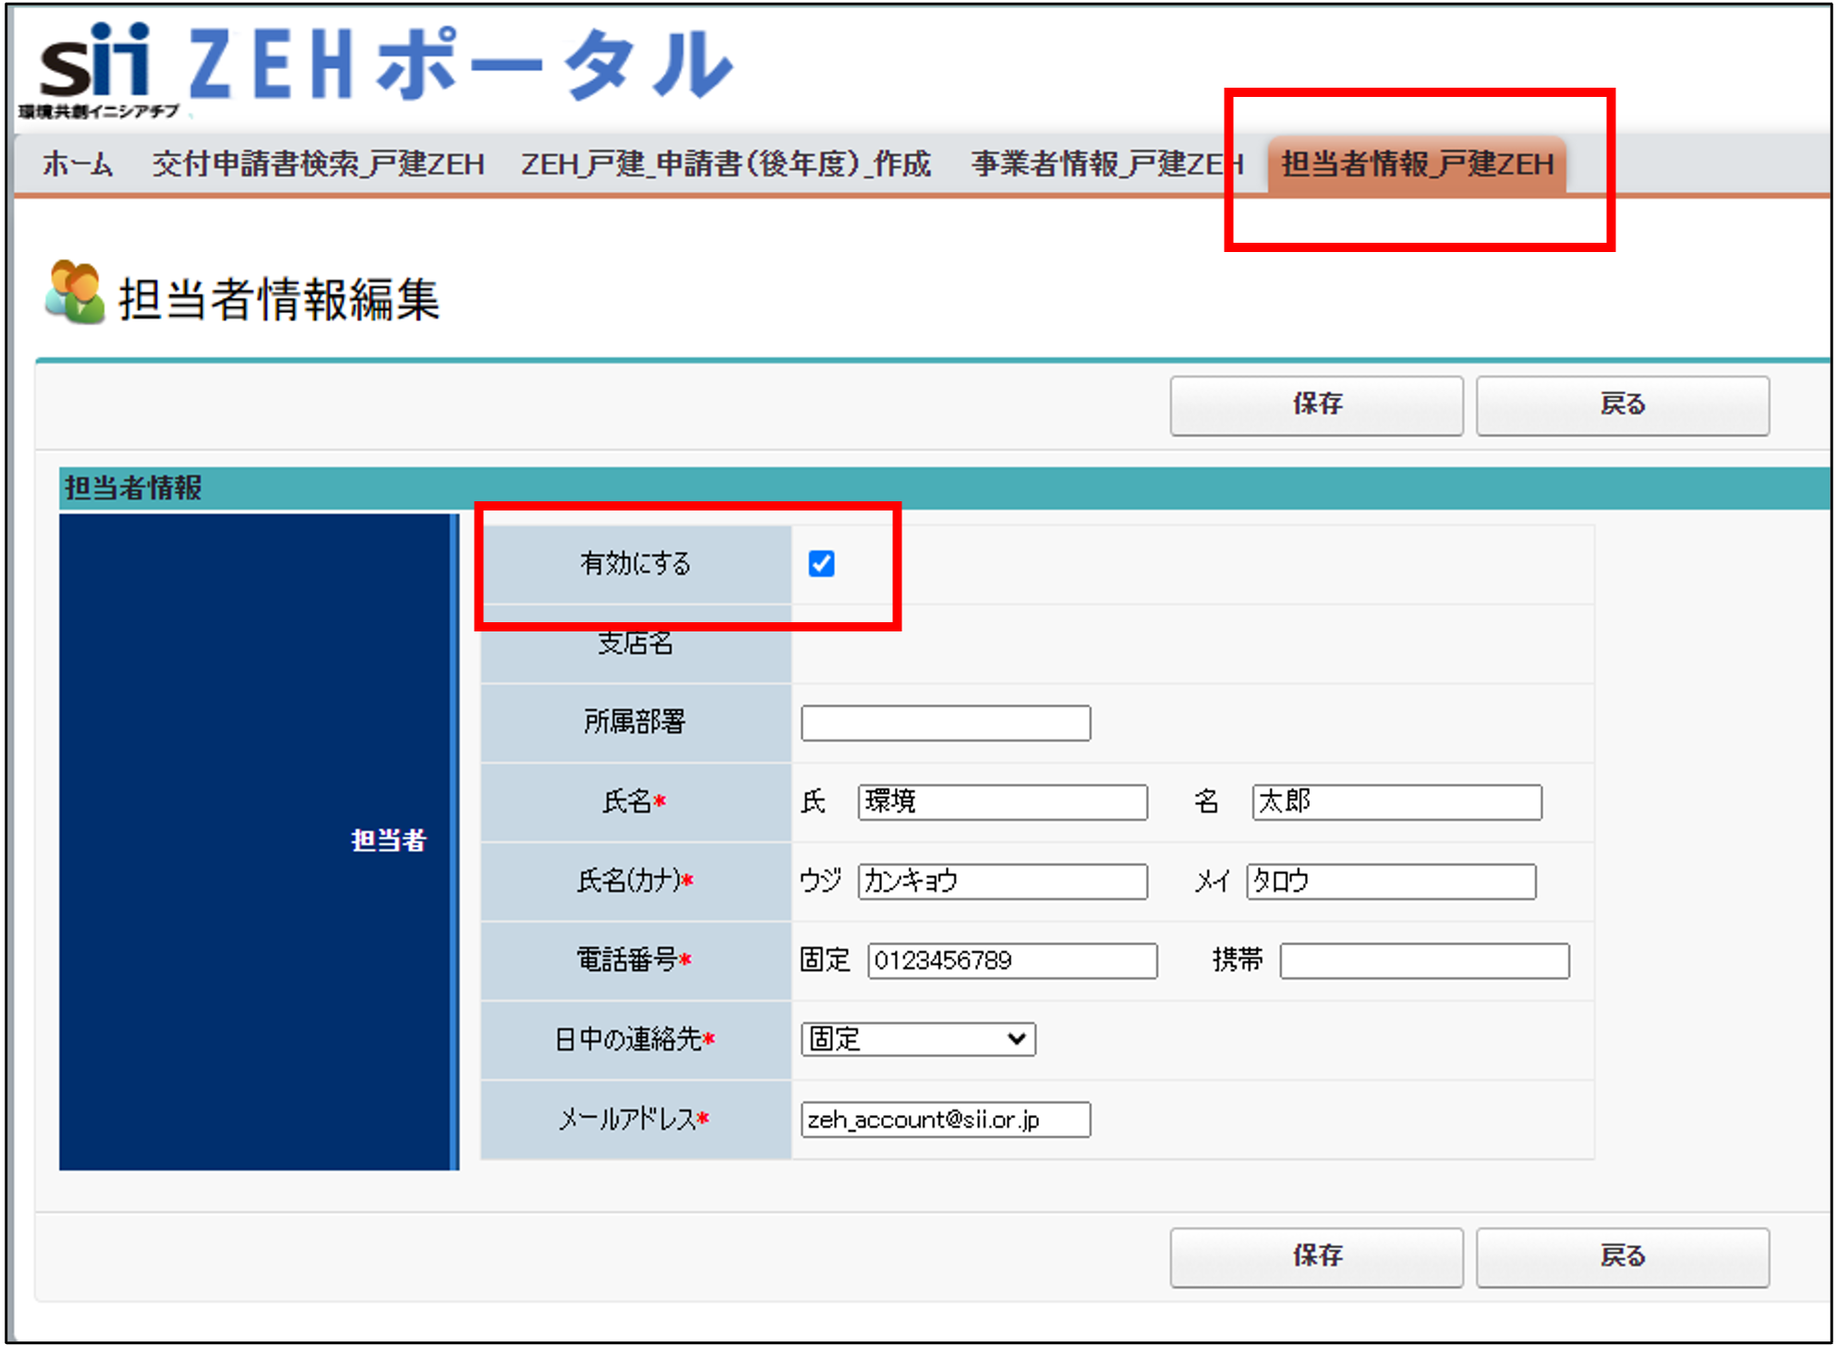The height and width of the screenshot is (1345, 1837).
Task: Focus the 氏 field containing 環境
Action: pyautogui.click(x=1002, y=801)
